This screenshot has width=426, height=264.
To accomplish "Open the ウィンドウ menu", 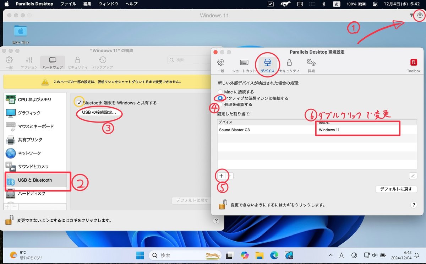I will click(108, 4).
